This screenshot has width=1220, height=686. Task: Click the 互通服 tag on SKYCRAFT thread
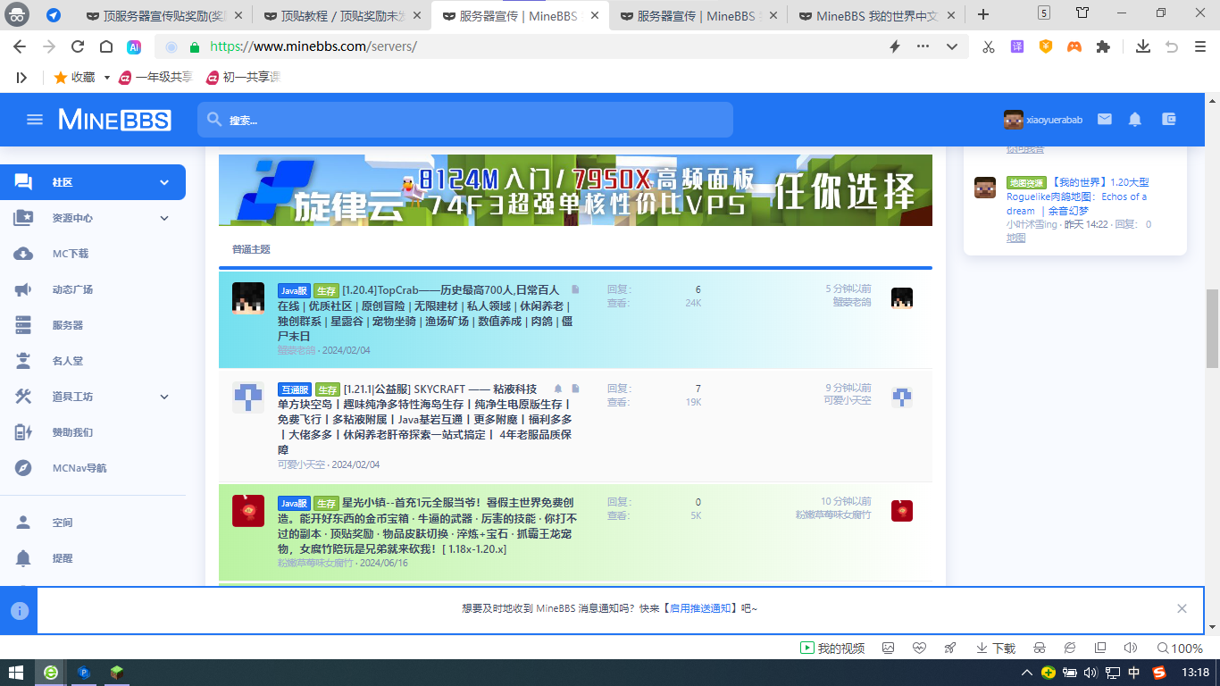pos(294,389)
